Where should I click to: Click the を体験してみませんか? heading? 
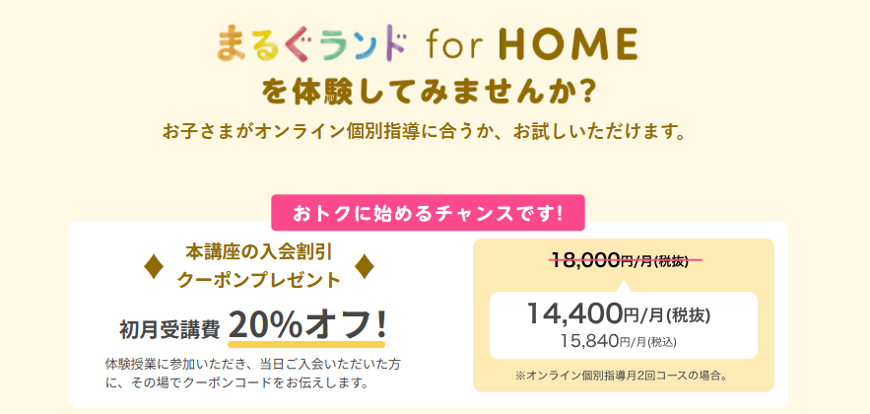(428, 93)
